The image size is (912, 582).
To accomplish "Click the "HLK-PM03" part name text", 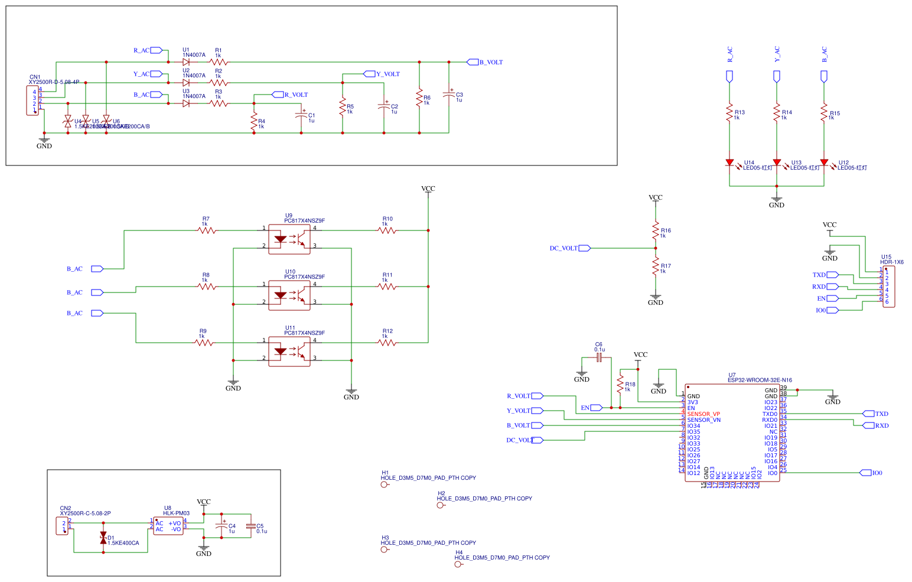I will [177, 513].
